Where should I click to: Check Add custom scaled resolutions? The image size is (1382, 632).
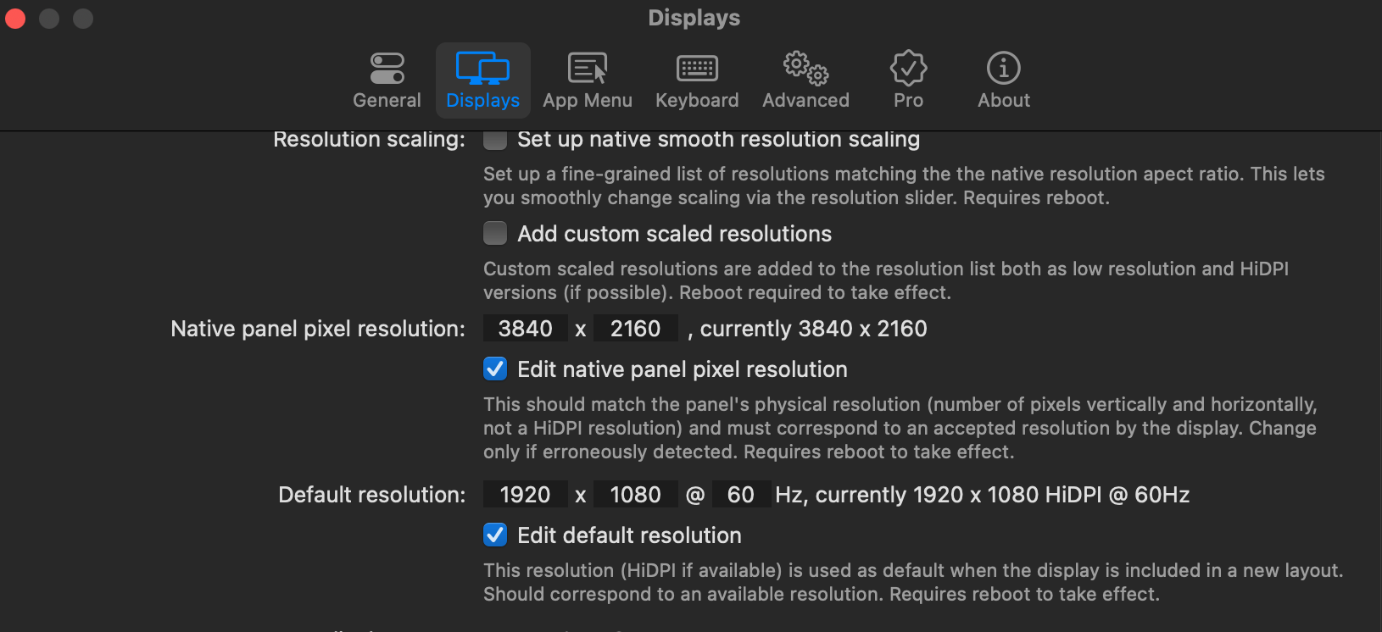[495, 233]
